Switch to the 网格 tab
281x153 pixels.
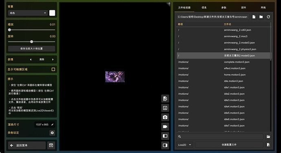coord(263,7)
